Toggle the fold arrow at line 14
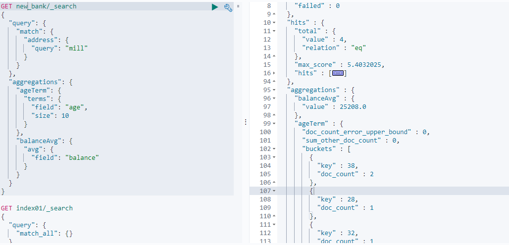509x245 pixels. (274, 56)
